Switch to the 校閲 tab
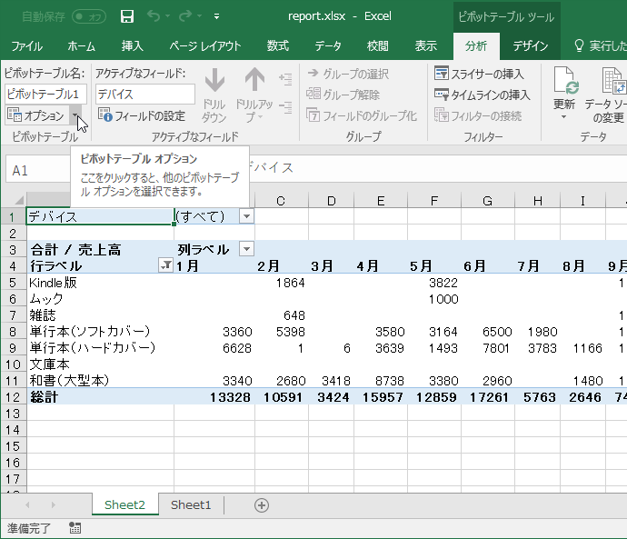Screen dimensions: 627x539 pos(377,46)
